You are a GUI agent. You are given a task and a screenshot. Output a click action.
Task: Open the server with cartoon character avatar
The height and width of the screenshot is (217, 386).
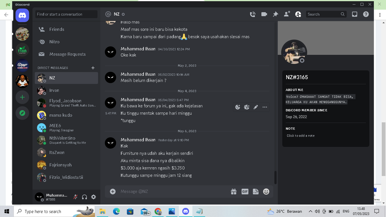pyautogui.click(x=22, y=81)
